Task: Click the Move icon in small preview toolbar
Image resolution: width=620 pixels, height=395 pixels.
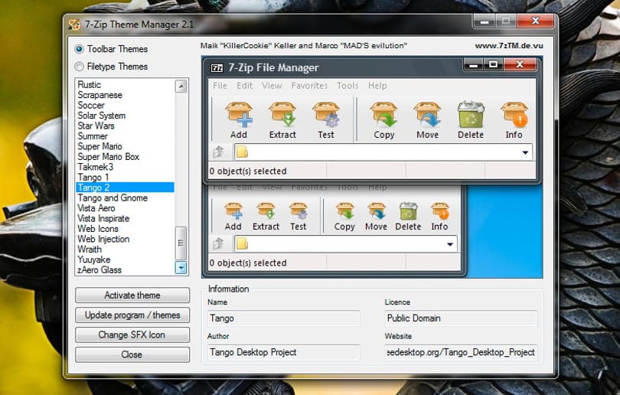Action: 377,211
